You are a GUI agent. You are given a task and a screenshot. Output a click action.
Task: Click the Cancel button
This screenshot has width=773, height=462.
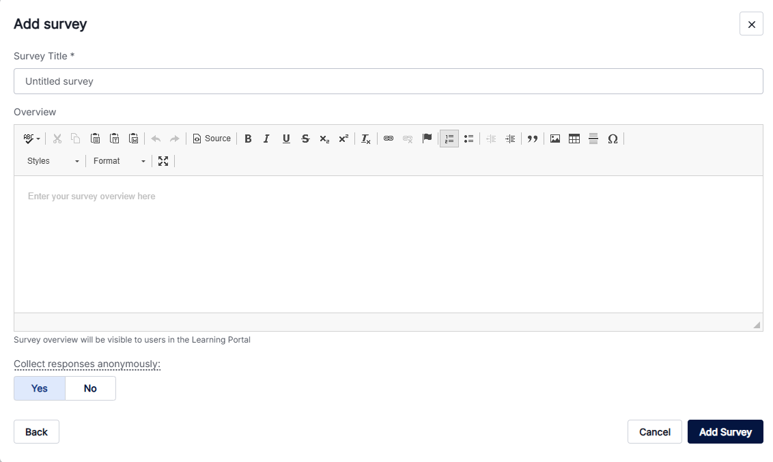point(655,432)
